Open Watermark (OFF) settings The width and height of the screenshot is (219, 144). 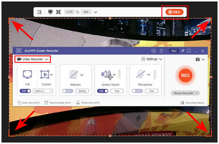click(88, 103)
